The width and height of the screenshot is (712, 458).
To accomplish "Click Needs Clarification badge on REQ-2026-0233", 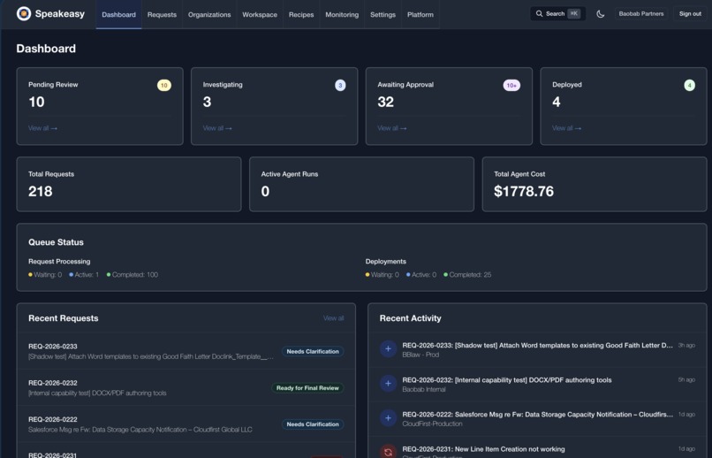I will (313, 351).
